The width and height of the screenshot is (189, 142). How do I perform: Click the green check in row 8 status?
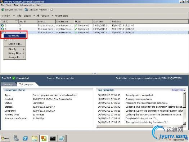[x=76, y=29]
